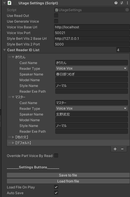Open the component help reference icon
Screen dimensions: 130x197
(x=116, y=3)
